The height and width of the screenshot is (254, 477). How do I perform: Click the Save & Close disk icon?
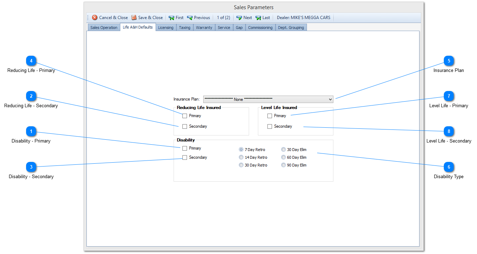134,18
